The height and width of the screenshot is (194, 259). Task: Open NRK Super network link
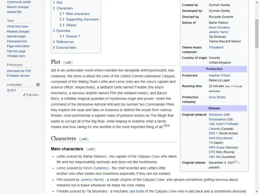click(217, 147)
